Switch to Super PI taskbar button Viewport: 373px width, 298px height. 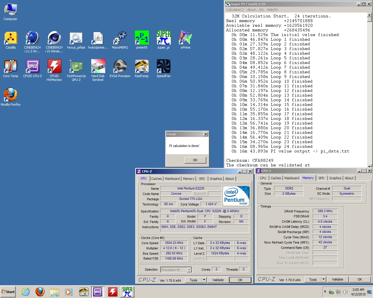[127, 292]
